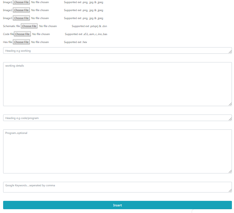Click 'No file chosen' text beside Schematic file
This screenshot has width=234, height=213.
48,26
